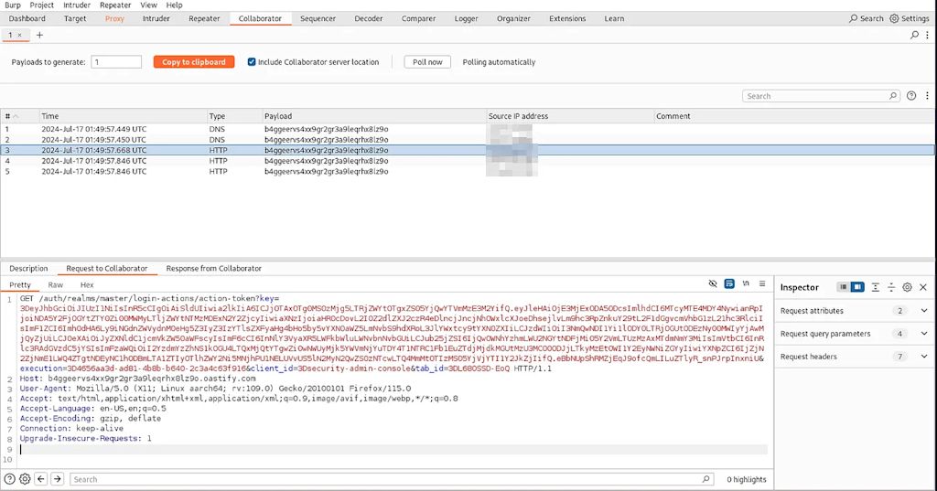Focus the Payloads to generate field
Screen dimensions: 937x491
pyautogui.click(x=116, y=61)
